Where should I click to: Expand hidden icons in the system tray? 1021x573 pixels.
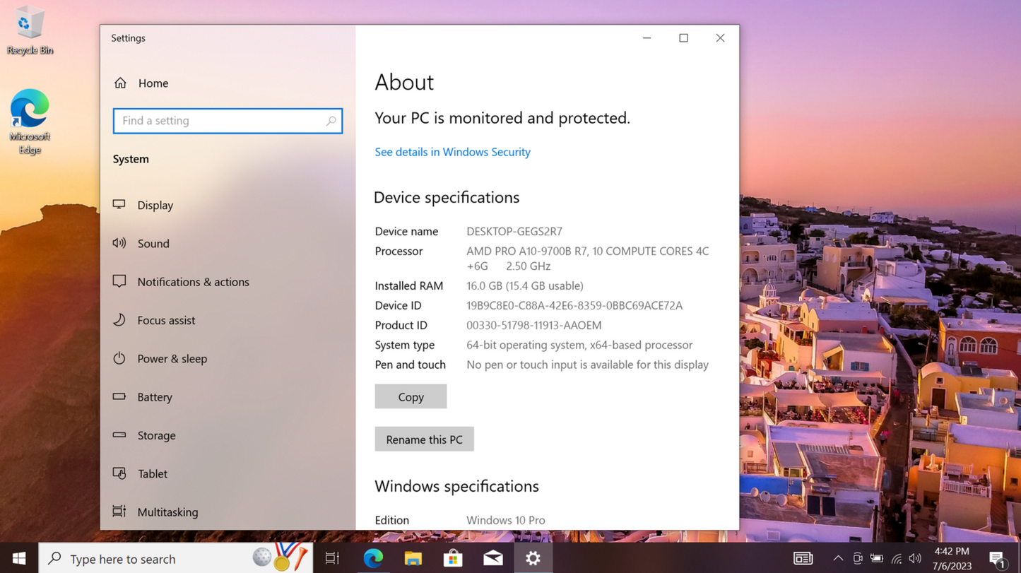(837, 557)
